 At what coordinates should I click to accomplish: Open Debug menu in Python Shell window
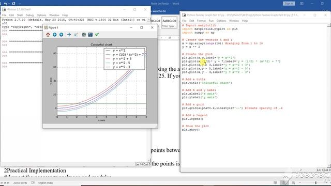click(x=29, y=15)
